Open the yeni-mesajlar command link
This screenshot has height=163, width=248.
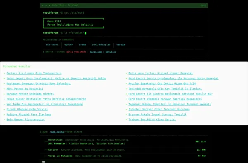[x=101, y=45]
